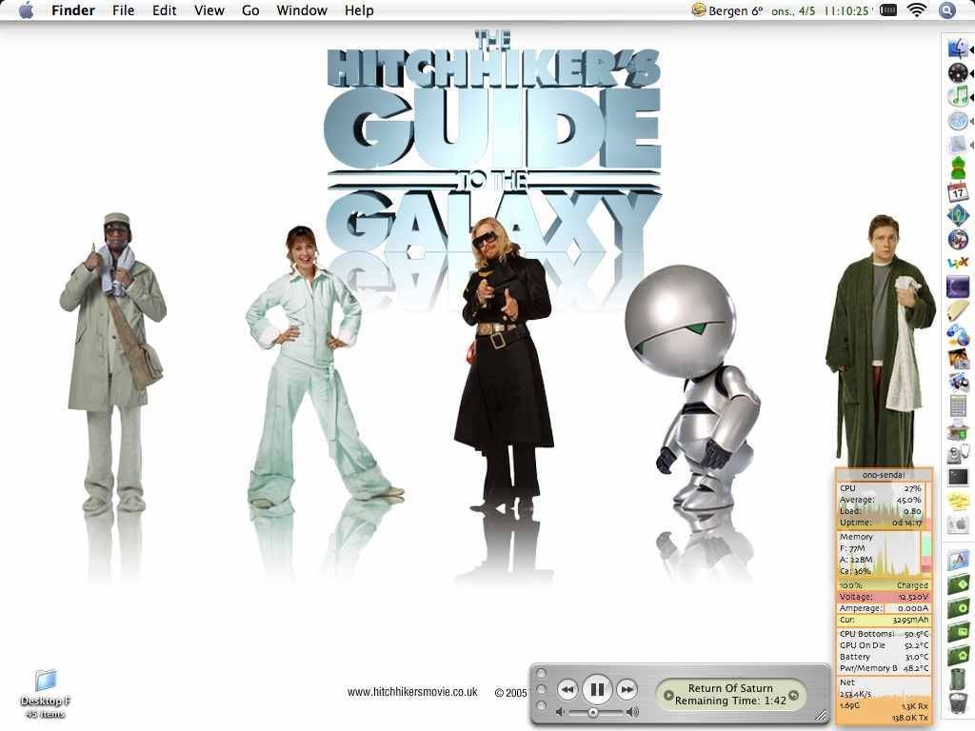The width and height of the screenshot is (975, 731).
Task: Click the Cur: 3295mAh capacity row
Action: tap(884, 620)
